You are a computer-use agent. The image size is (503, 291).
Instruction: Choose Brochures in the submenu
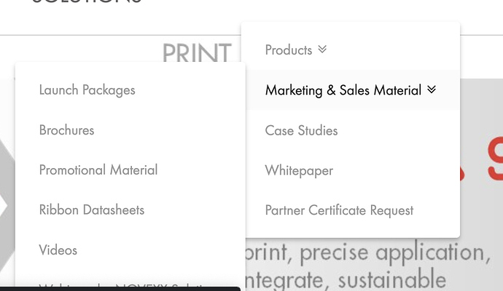point(66,131)
